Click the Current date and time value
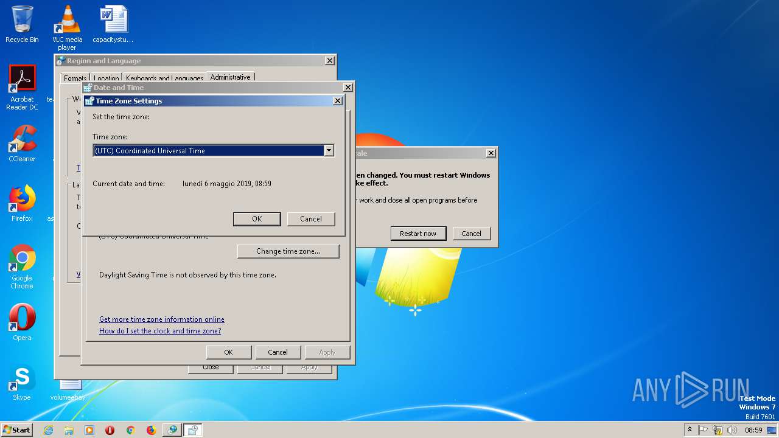The height and width of the screenshot is (438, 779). point(227,184)
